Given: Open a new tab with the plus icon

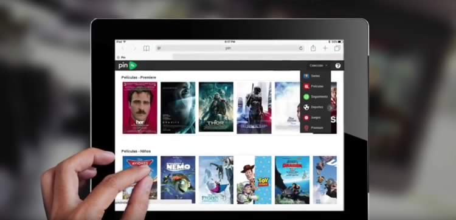Looking at the screenshot, I should [325, 48].
